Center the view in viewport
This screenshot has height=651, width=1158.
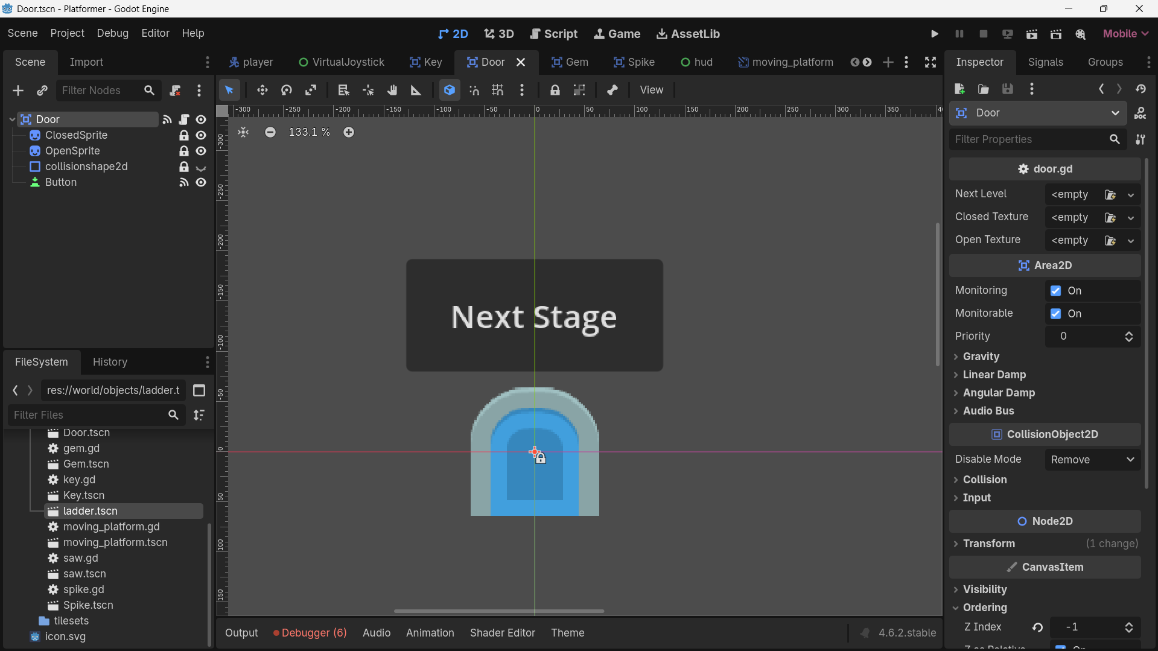243,132
